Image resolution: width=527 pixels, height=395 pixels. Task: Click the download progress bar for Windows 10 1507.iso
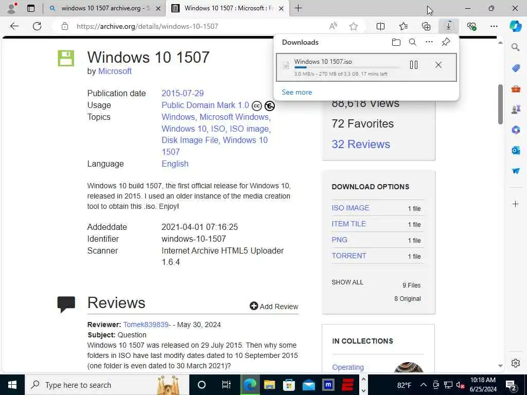[346, 67]
